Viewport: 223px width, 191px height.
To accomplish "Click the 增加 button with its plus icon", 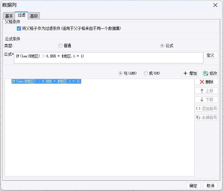I will point(190,73).
